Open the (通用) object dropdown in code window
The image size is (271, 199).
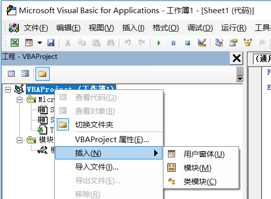pos(262,59)
